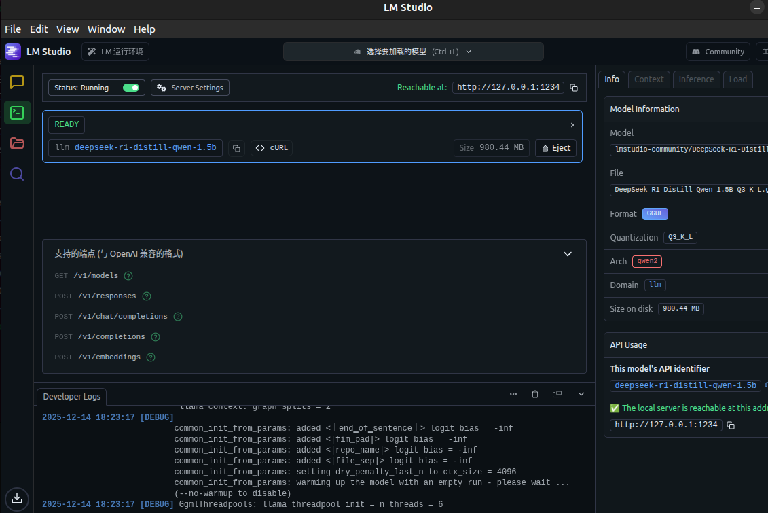Click the qwen2 Arch badge
This screenshot has width=768, height=513.
point(647,261)
